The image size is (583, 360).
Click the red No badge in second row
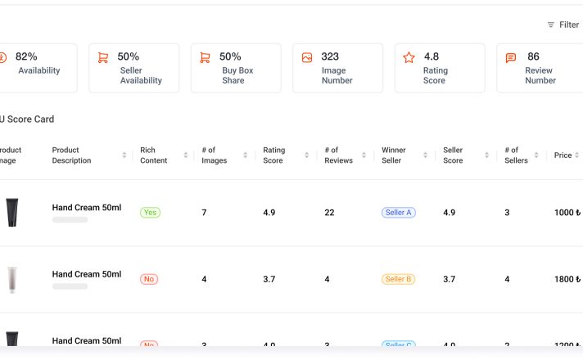pos(149,279)
